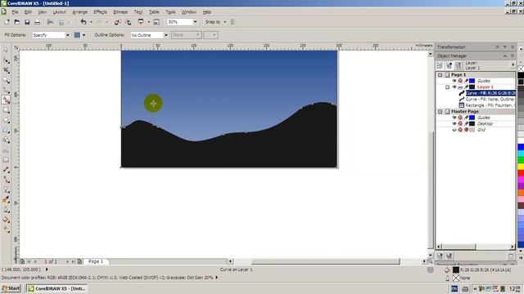Open the File menu
Viewport: 524px width, 294px height.
click(x=15, y=12)
